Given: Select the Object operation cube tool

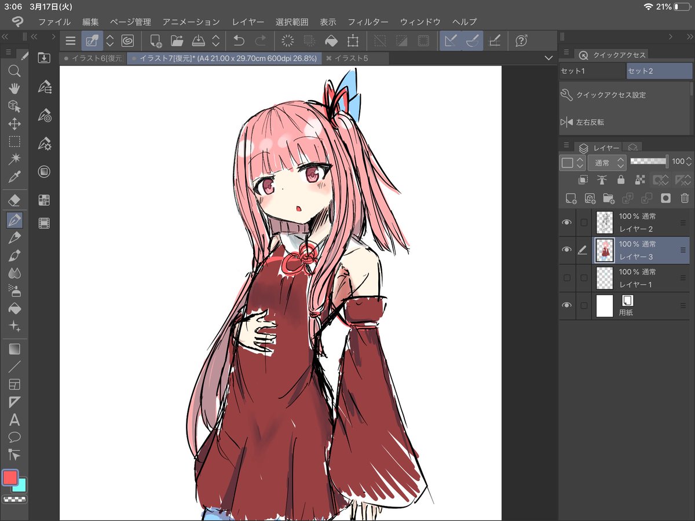Looking at the screenshot, I should (14, 106).
